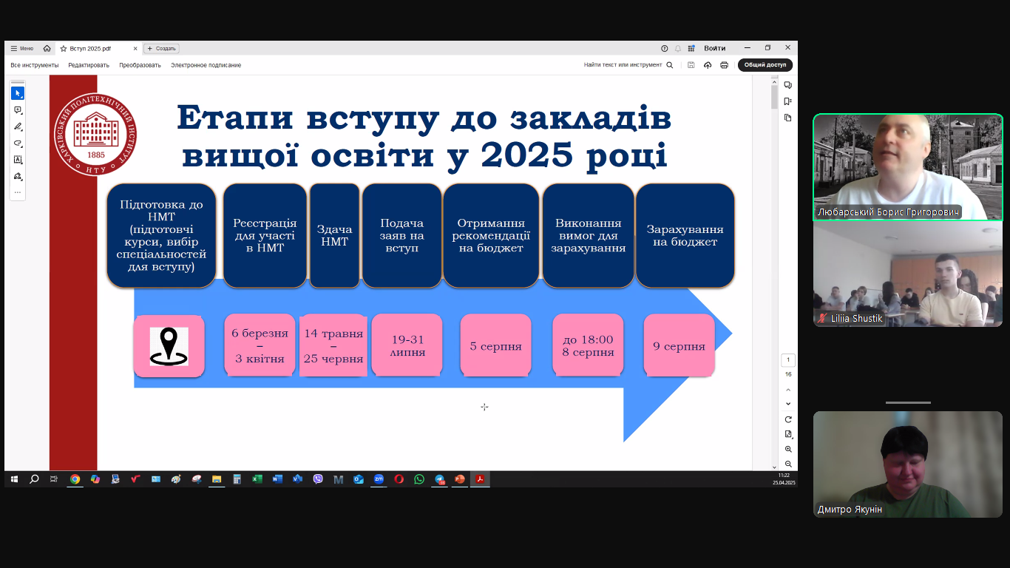
Task: Go to the Acrobat home view
Action: 47,48
